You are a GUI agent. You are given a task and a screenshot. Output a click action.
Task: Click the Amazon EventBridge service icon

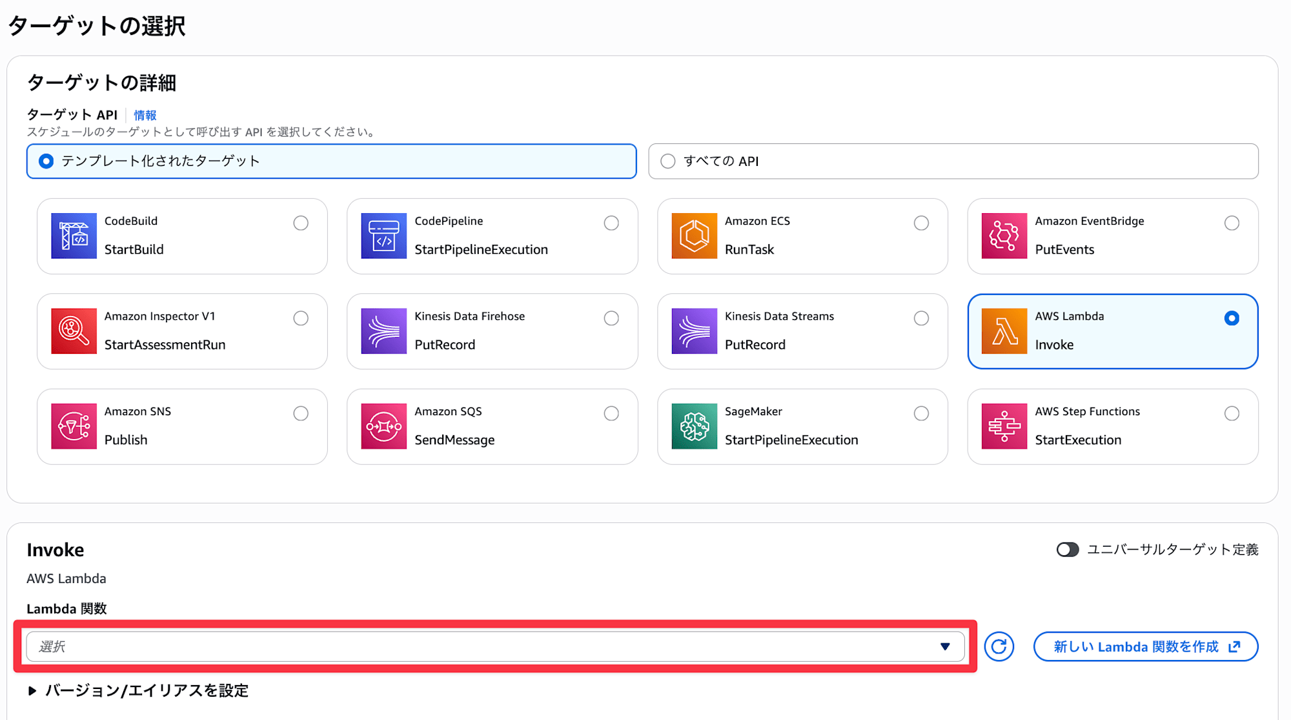click(x=1004, y=236)
